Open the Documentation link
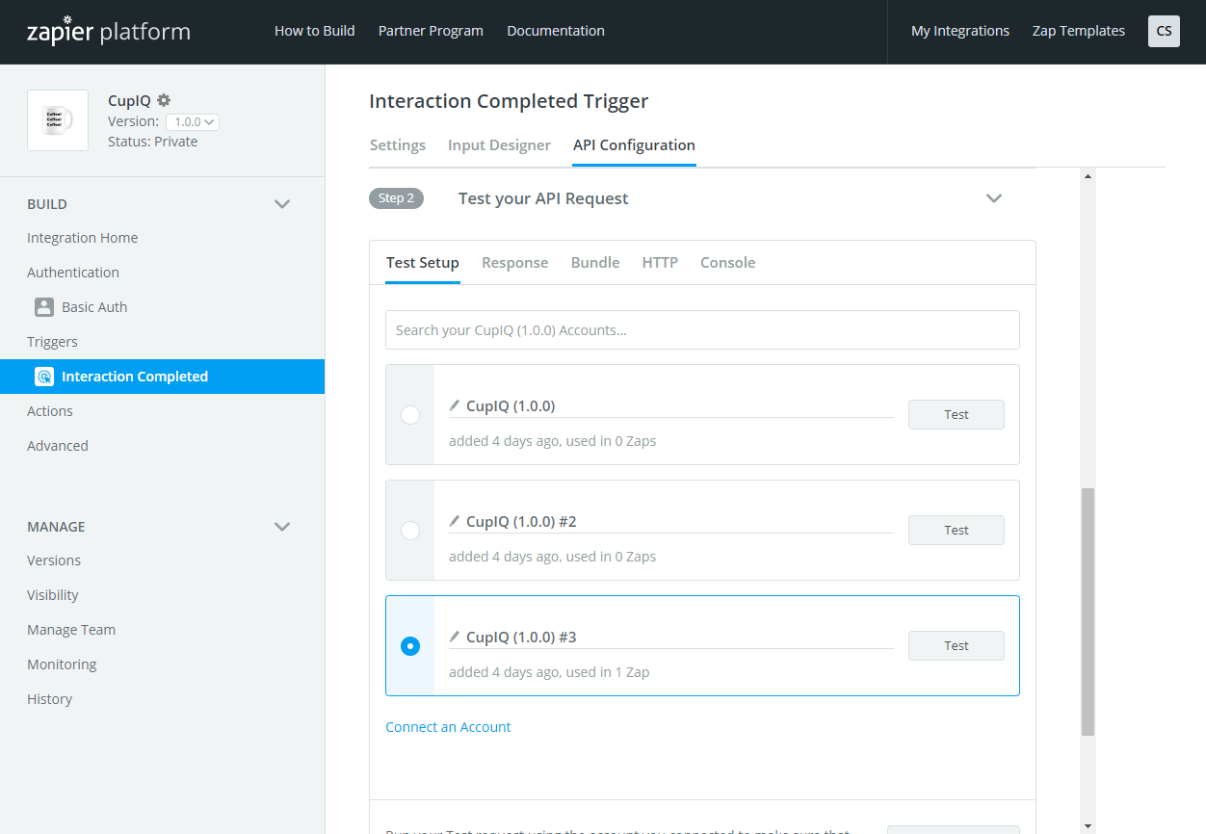Screen dimensions: 1206x834 pos(556,31)
